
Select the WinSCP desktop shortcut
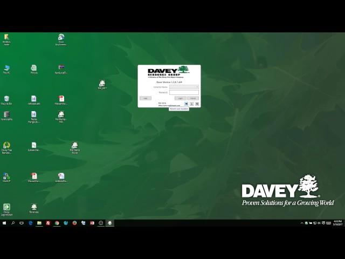click(6, 177)
